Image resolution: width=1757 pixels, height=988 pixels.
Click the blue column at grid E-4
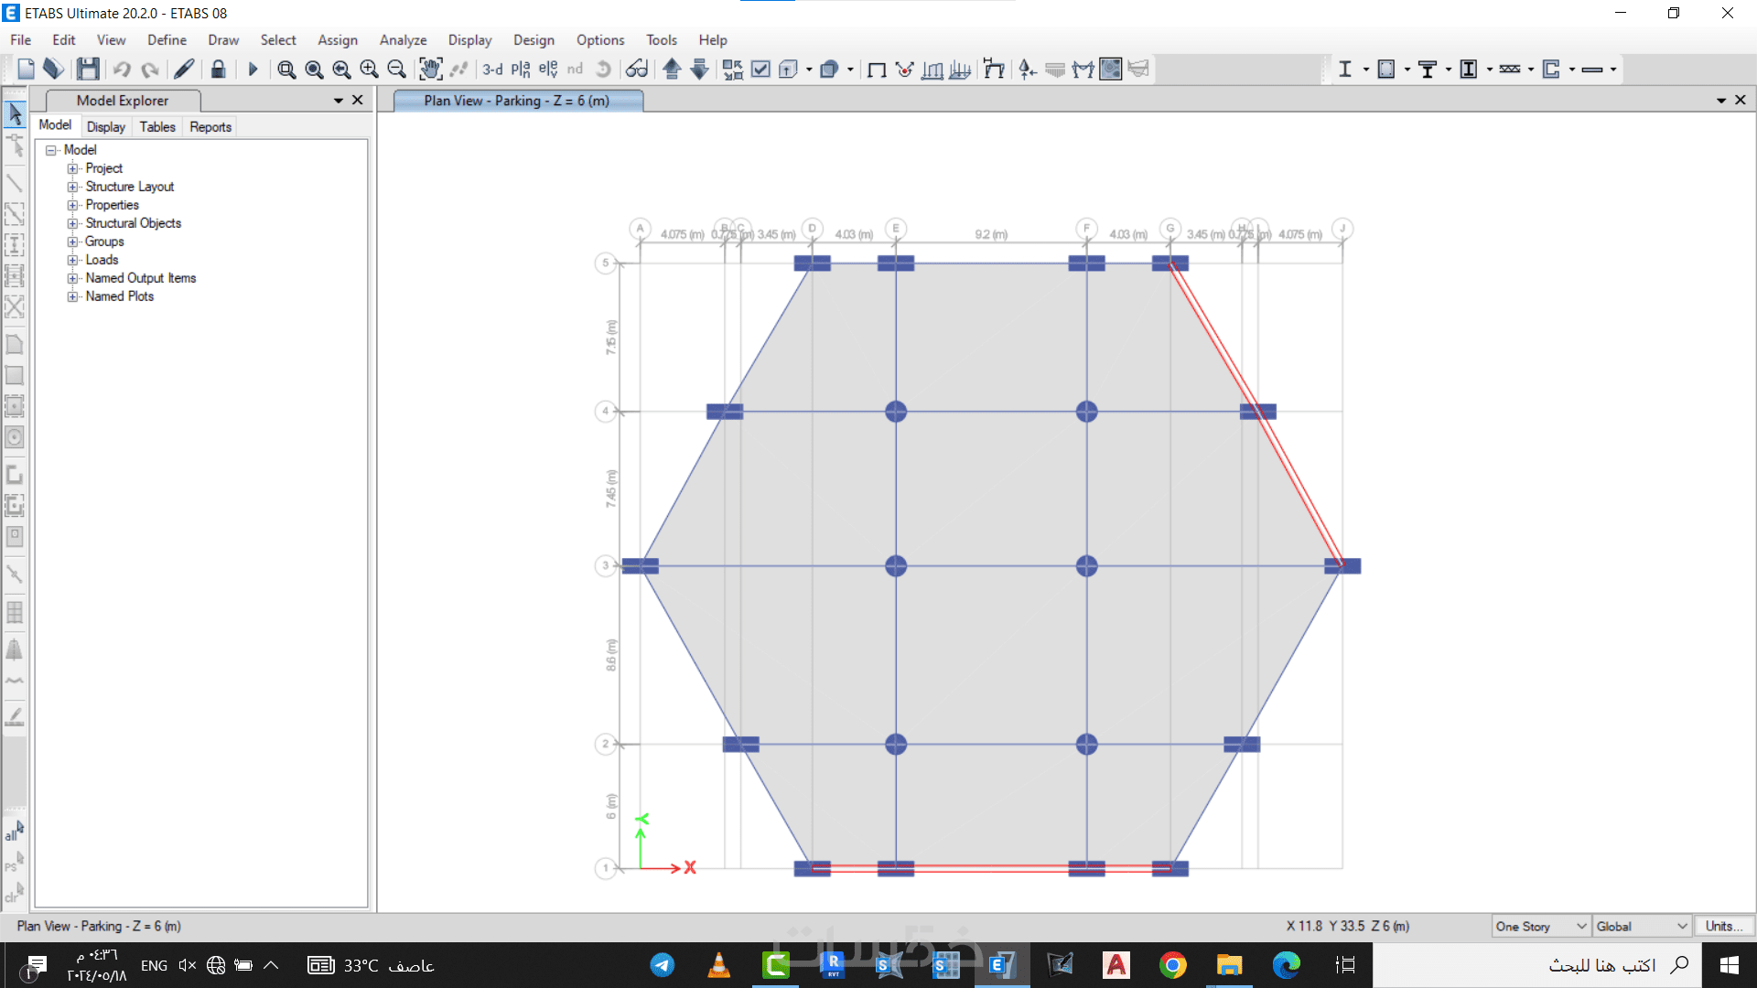click(895, 412)
